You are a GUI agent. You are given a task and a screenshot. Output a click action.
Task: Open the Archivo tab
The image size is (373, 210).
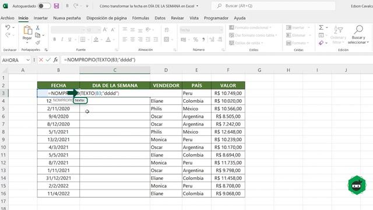(x=8, y=18)
